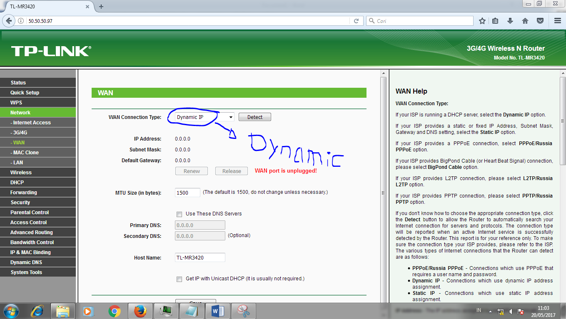566x319 pixels.
Task: Go to Firefox home page icon
Action: coord(525,21)
